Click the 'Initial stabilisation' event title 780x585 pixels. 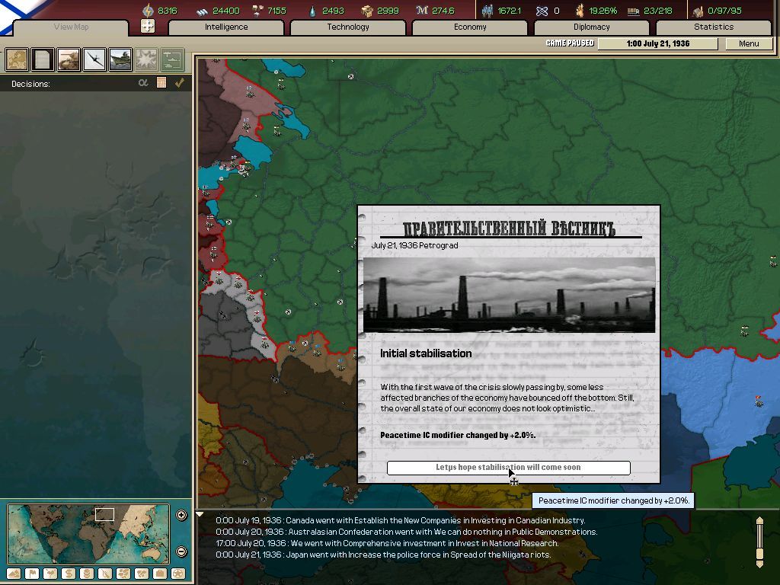426,353
